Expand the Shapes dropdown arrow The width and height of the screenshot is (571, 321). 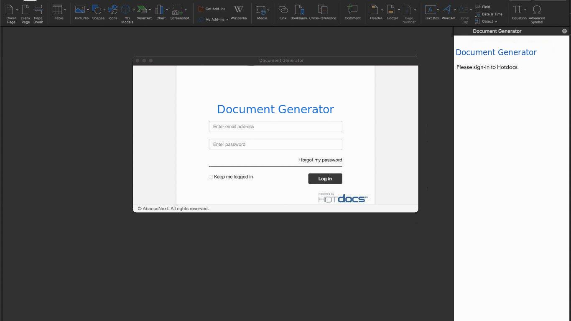[x=105, y=9]
